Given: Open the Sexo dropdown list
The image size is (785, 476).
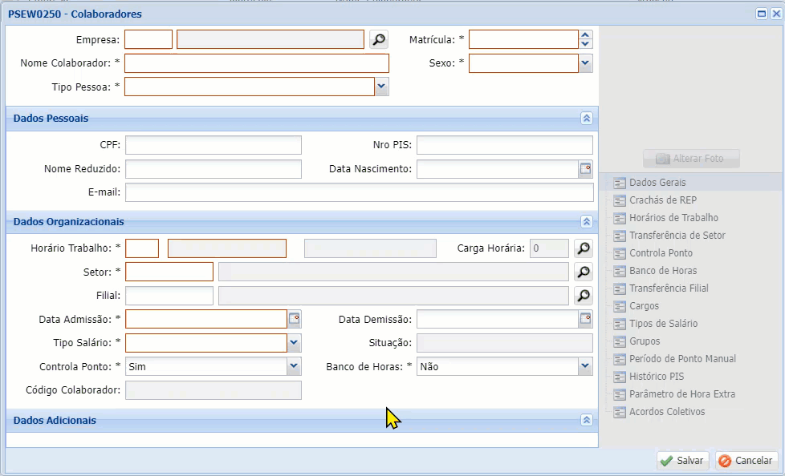Looking at the screenshot, I should tap(585, 63).
